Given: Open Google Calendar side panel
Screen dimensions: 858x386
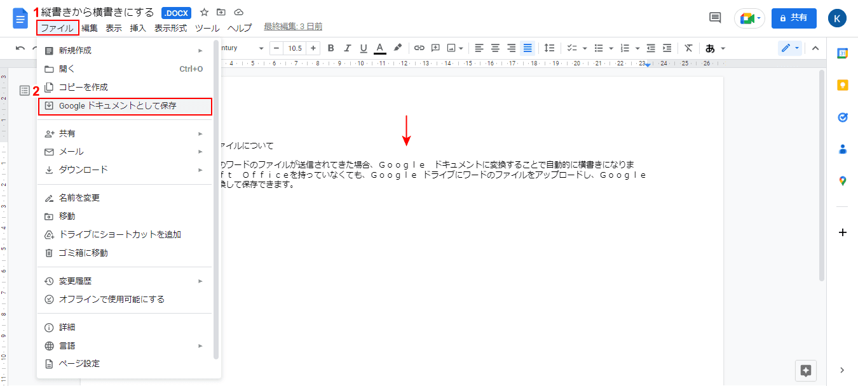Looking at the screenshot, I should (x=843, y=53).
